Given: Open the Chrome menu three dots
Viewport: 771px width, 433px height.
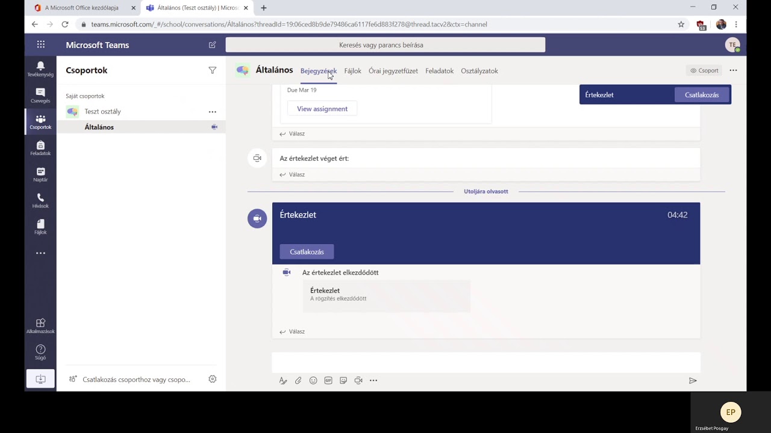Looking at the screenshot, I should [736, 24].
